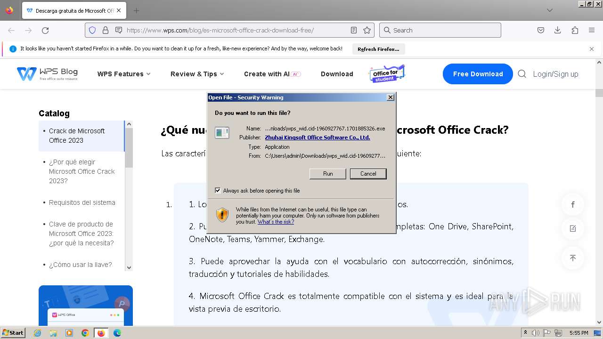
Task: Click Cancel in the Security Warning dialog
Action: (368, 174)
